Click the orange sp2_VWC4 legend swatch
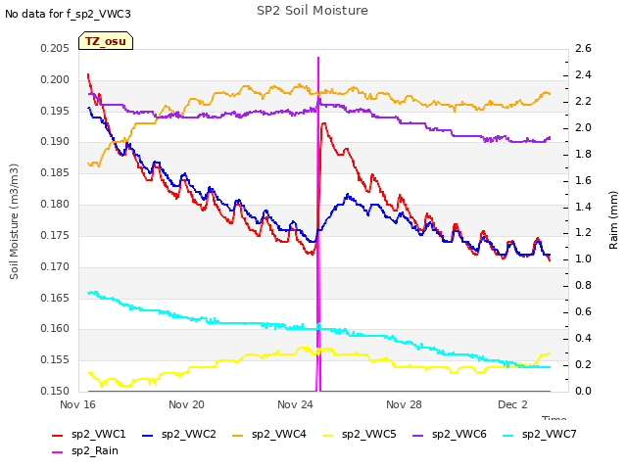 (x=238, y=435)
